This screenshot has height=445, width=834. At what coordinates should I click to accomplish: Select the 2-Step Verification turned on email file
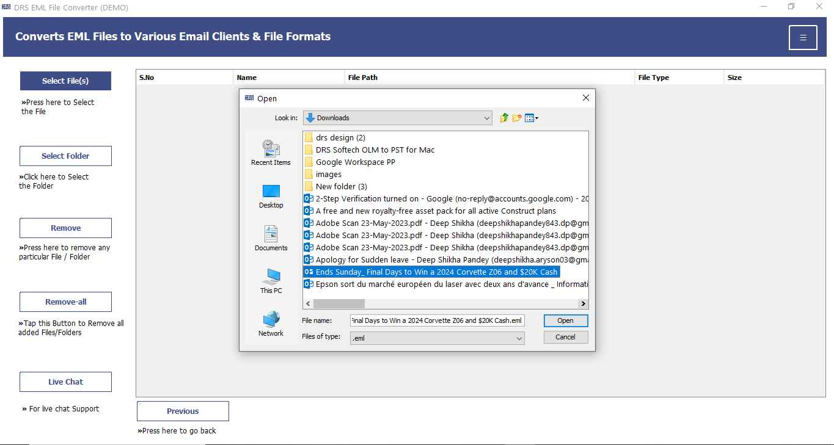point(446,198)
